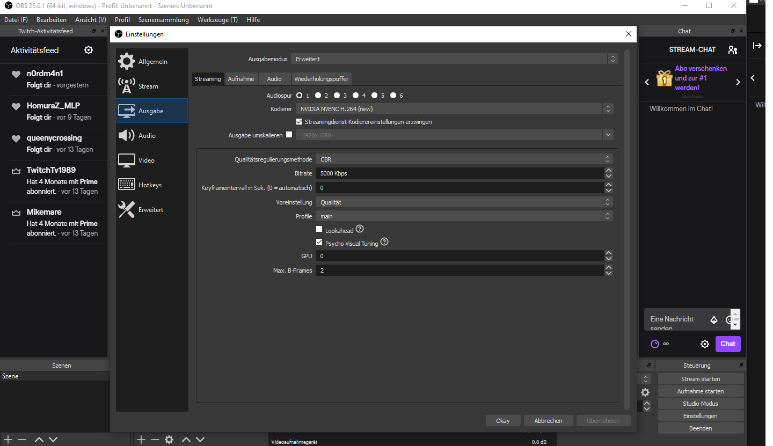Screen dimensions: 773x446
Task: Expand the Kodierer encoder dropdown
Action: click(454, 108)
